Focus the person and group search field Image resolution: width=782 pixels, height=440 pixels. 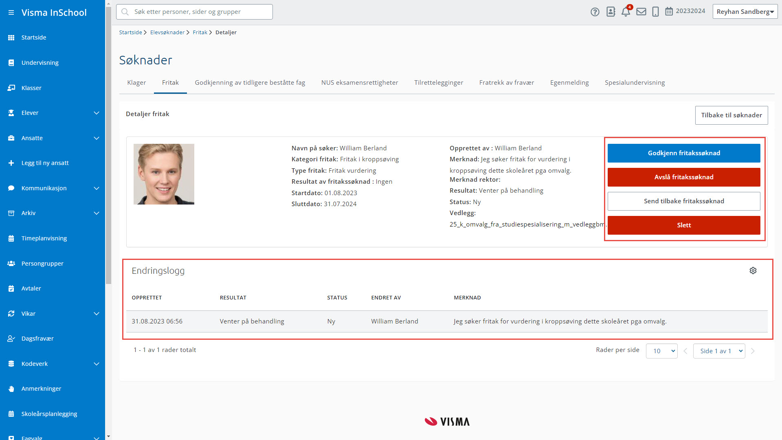pyautogui.click(x=194, y=12)
